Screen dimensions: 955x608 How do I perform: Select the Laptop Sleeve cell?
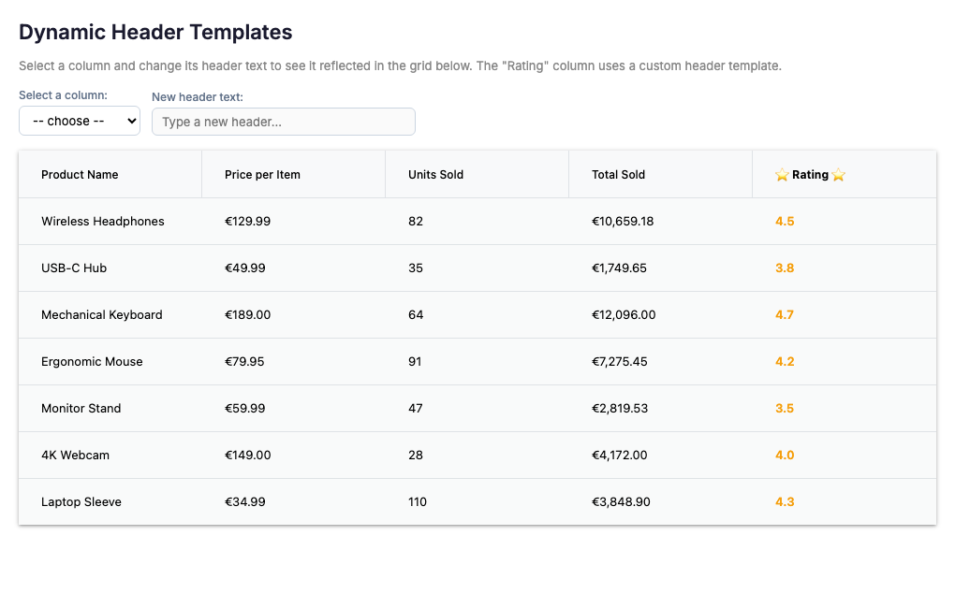tap(81, 502)
